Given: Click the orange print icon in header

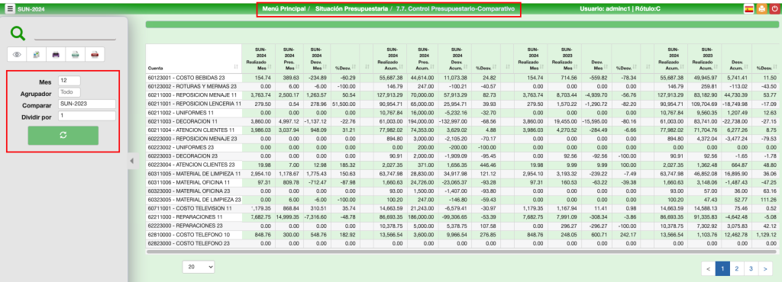Looking at the screenshot, I should tap(761, 8).
